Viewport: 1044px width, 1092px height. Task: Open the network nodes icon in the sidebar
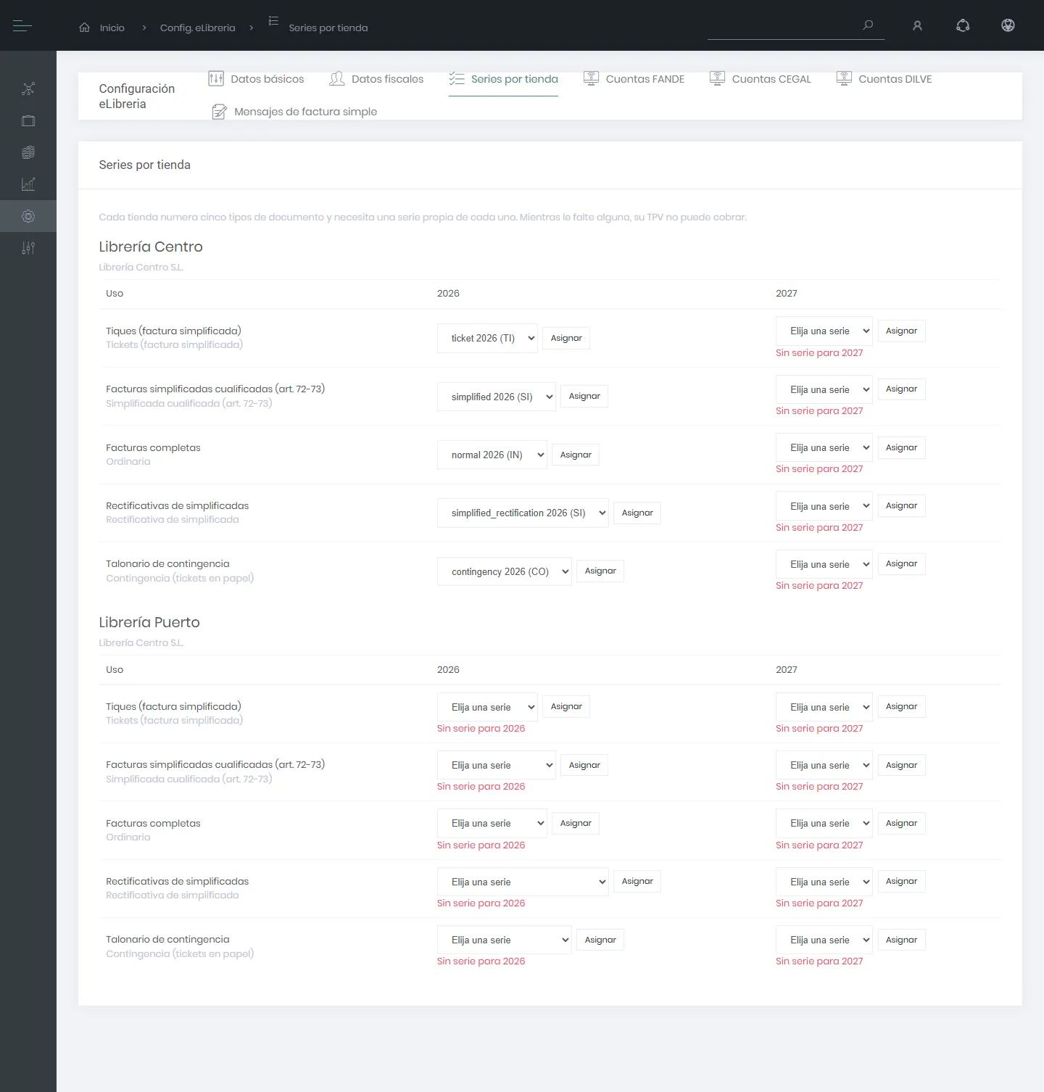coord(28,89)
